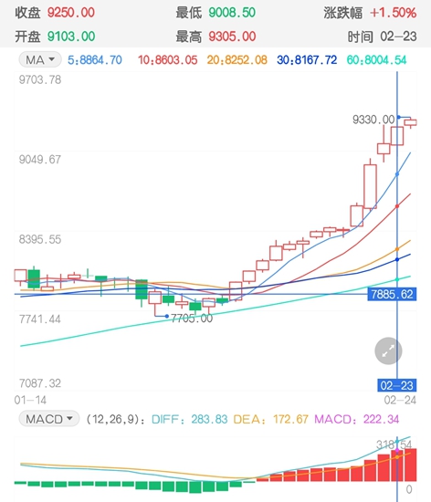
Task: Click the +1.50% change percentage
Action: [394, 13]
